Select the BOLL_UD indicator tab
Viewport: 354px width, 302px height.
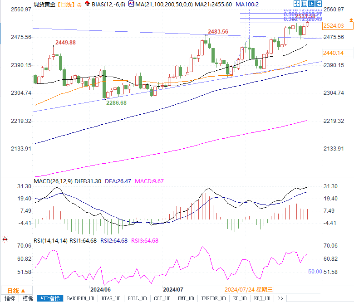click(x=137, y=298)
